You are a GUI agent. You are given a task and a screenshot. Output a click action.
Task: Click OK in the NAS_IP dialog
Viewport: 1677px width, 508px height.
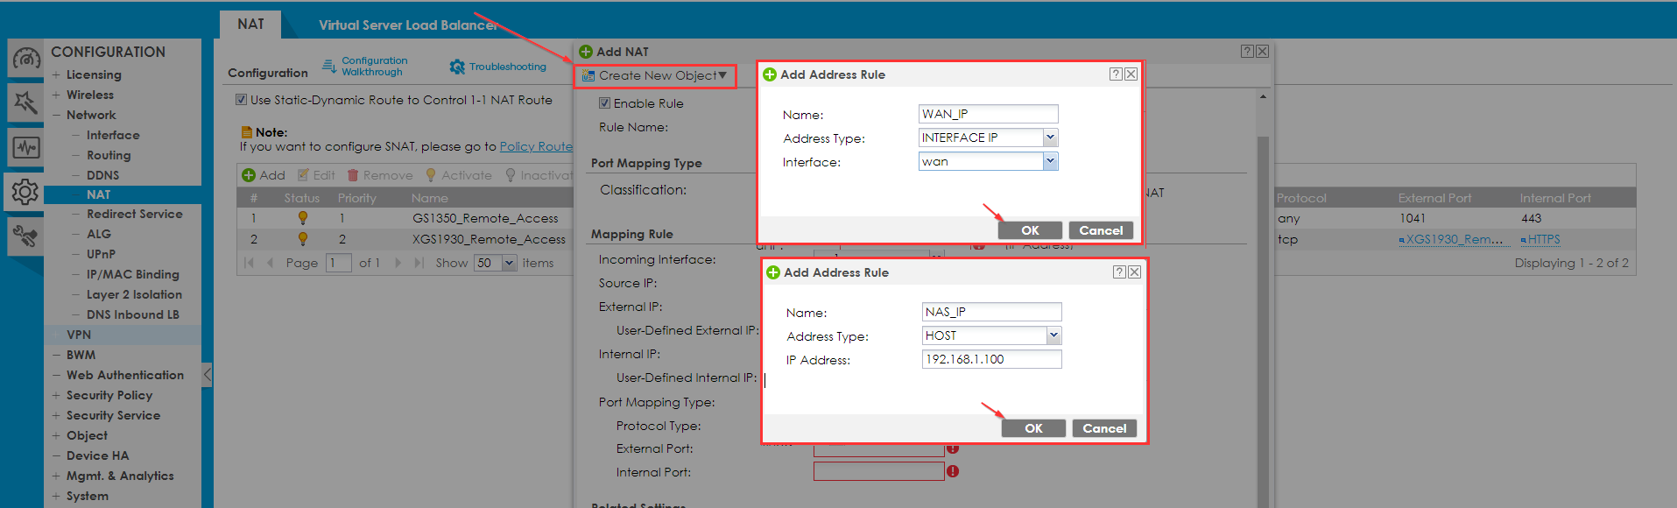[x=1033, y=428]
